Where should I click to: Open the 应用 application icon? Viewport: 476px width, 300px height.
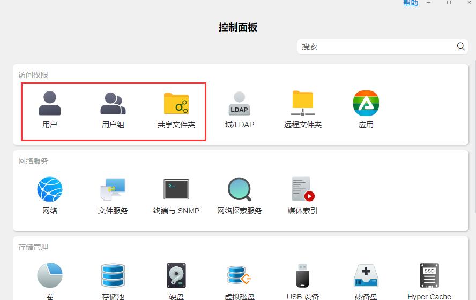pyautogui.click(x=366, y=103)
